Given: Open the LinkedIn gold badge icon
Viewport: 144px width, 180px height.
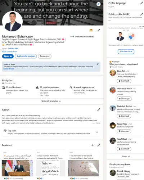Looking at the screenshot, I should [x=91, y=30].
